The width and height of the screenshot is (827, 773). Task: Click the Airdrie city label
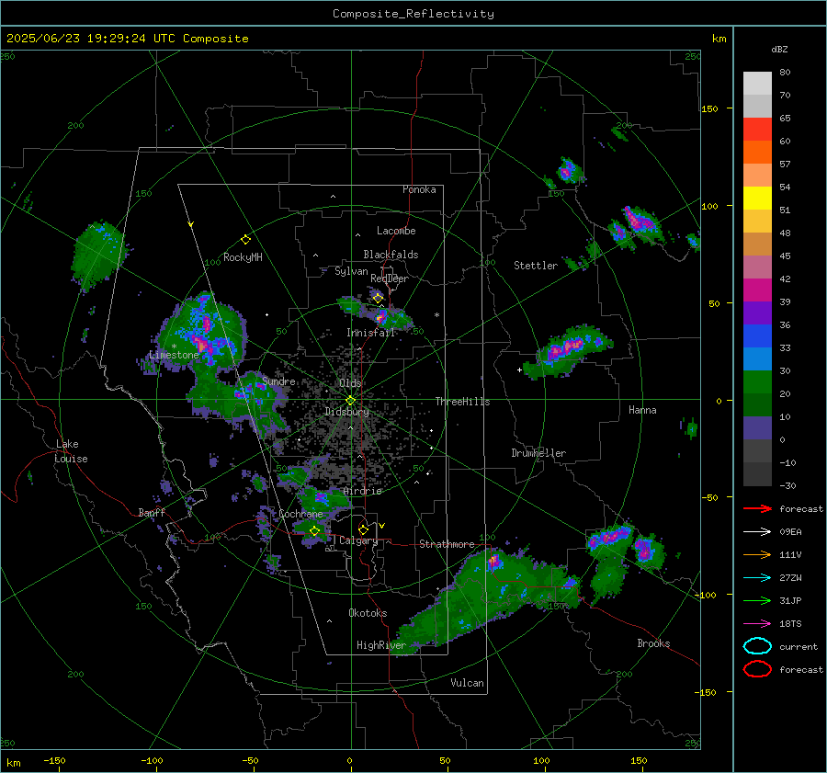362,491
